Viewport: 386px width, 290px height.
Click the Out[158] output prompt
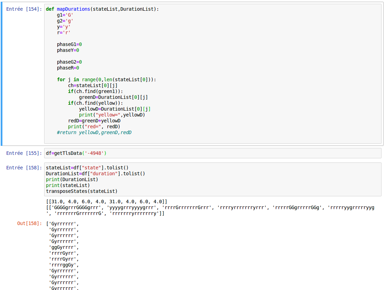pyautogui.click(x=30, y=224)
